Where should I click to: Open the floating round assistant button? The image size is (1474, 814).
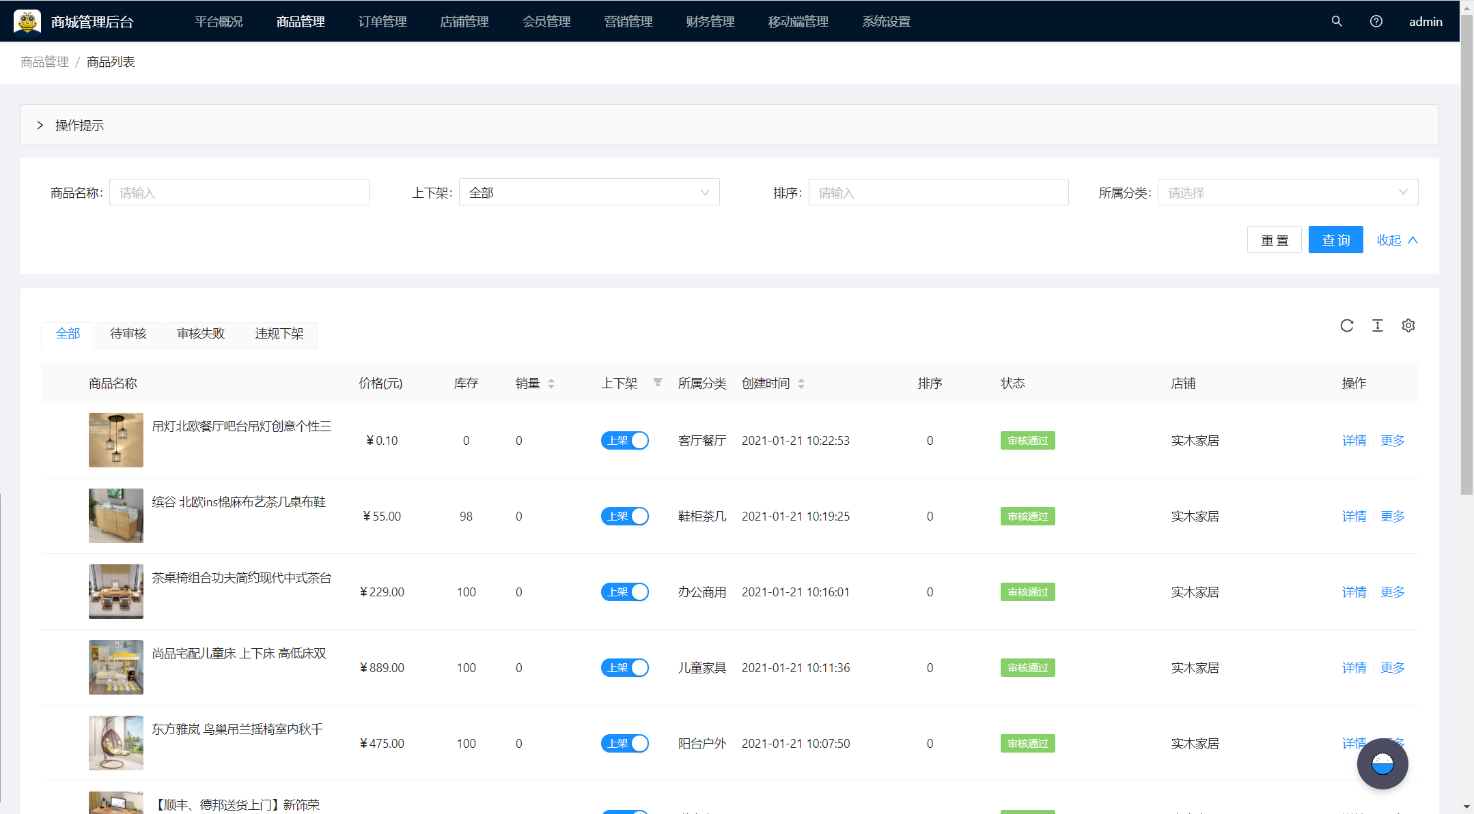point(1382,764)
